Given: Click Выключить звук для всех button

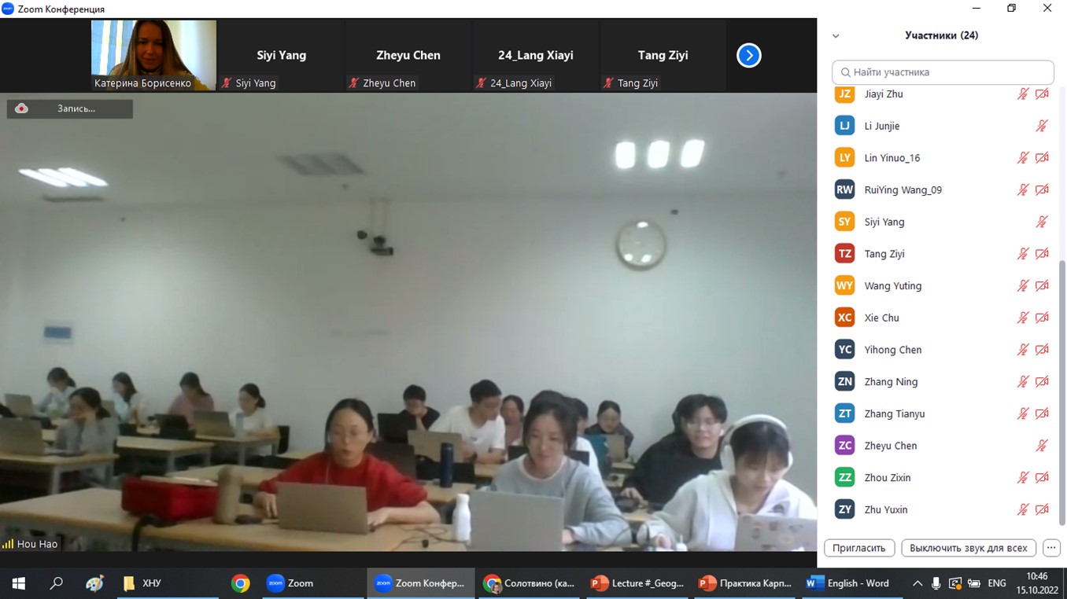Looking at the screenshot, I should point(969,548).
